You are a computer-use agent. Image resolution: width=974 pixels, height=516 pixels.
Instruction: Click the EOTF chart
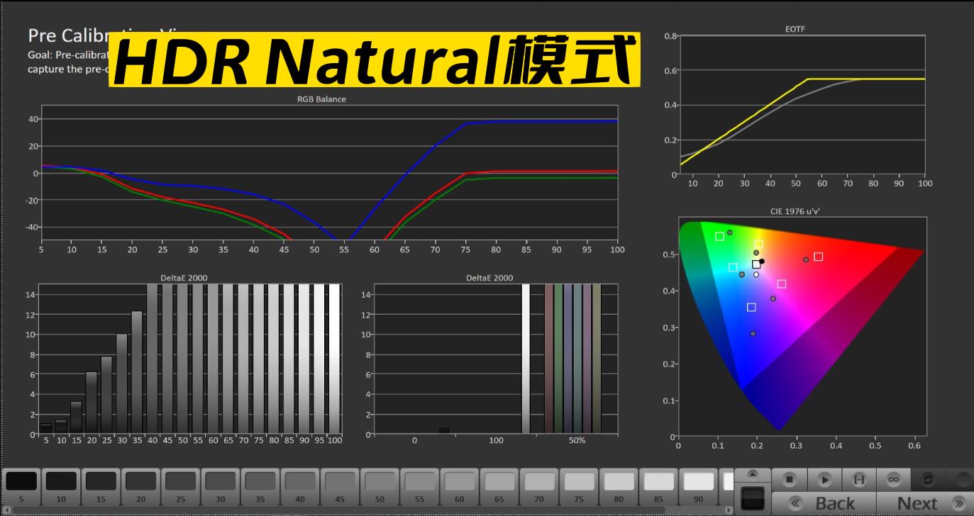pyautogui.click(x=802, y=106)
